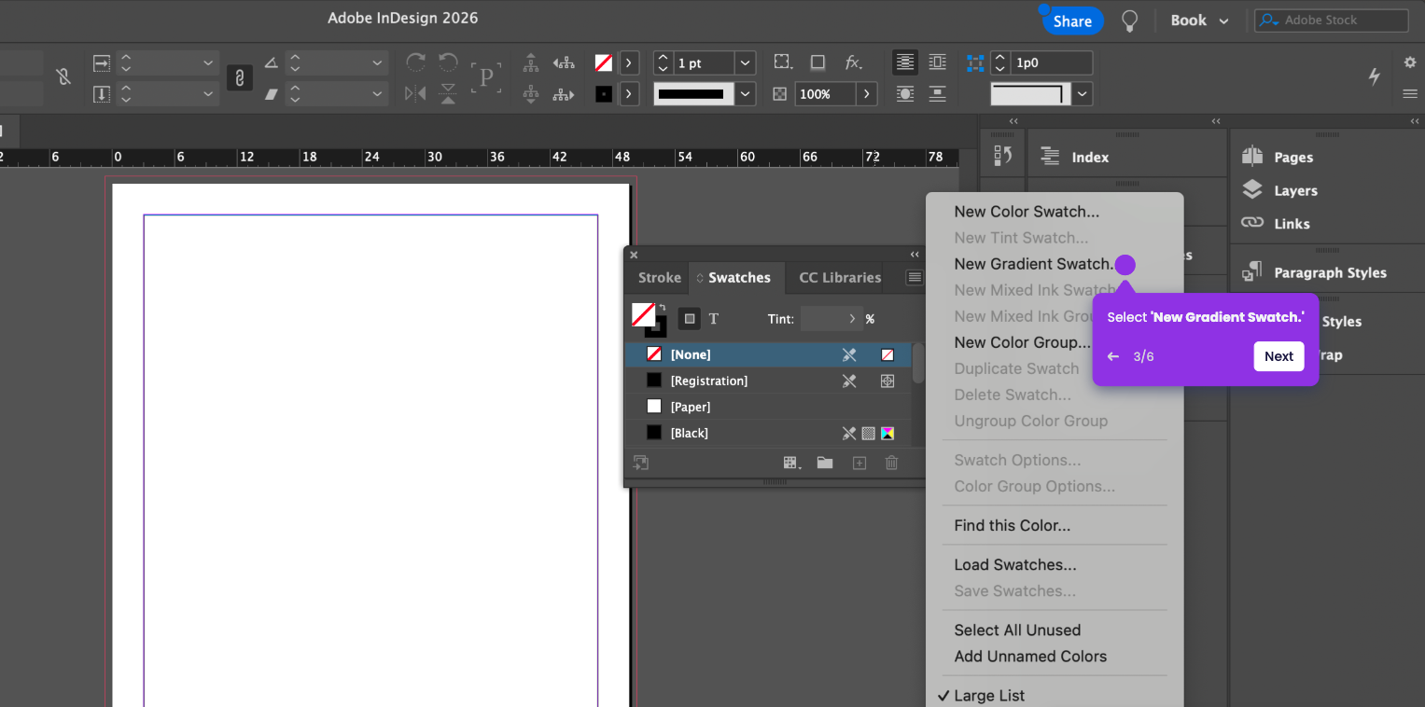Open the Index panel icon

tap(1050, 157)
